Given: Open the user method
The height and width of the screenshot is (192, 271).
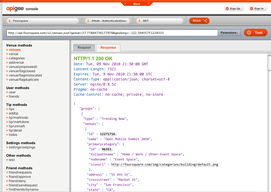Looking at the screenshot, I should (x=12, y=92).
